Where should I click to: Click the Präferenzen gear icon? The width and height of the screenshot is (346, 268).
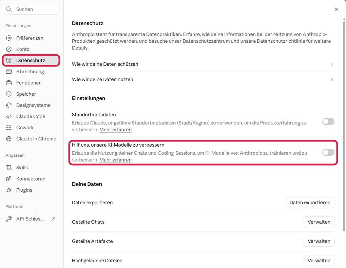(9, 38)
